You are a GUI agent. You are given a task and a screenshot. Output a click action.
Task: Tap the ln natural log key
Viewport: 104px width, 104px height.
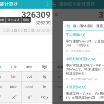(x=44, y=87)
